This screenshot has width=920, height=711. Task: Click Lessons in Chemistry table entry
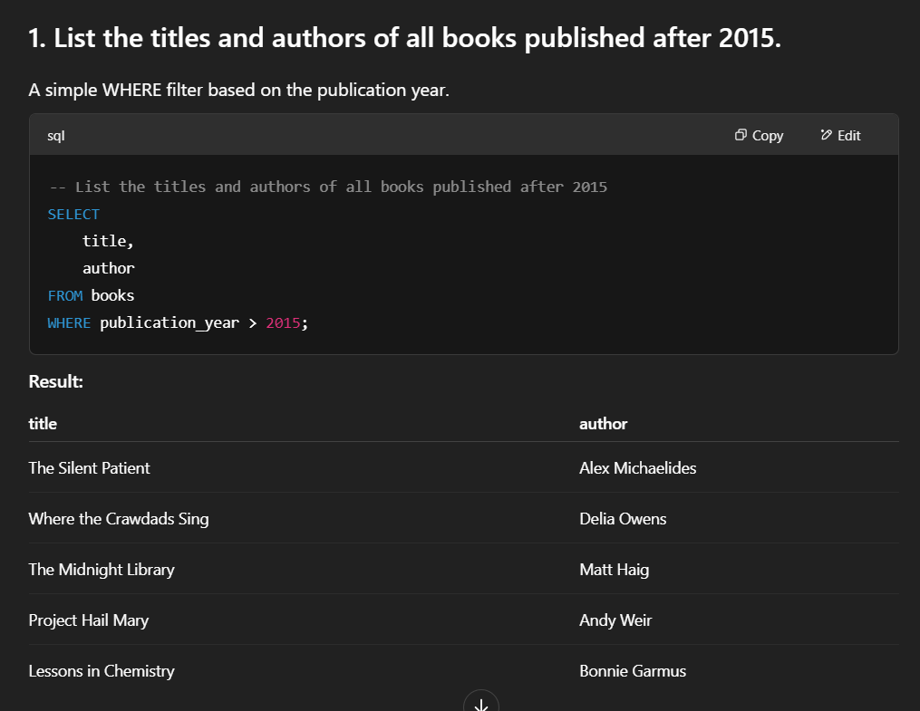[x=102, y=670]
